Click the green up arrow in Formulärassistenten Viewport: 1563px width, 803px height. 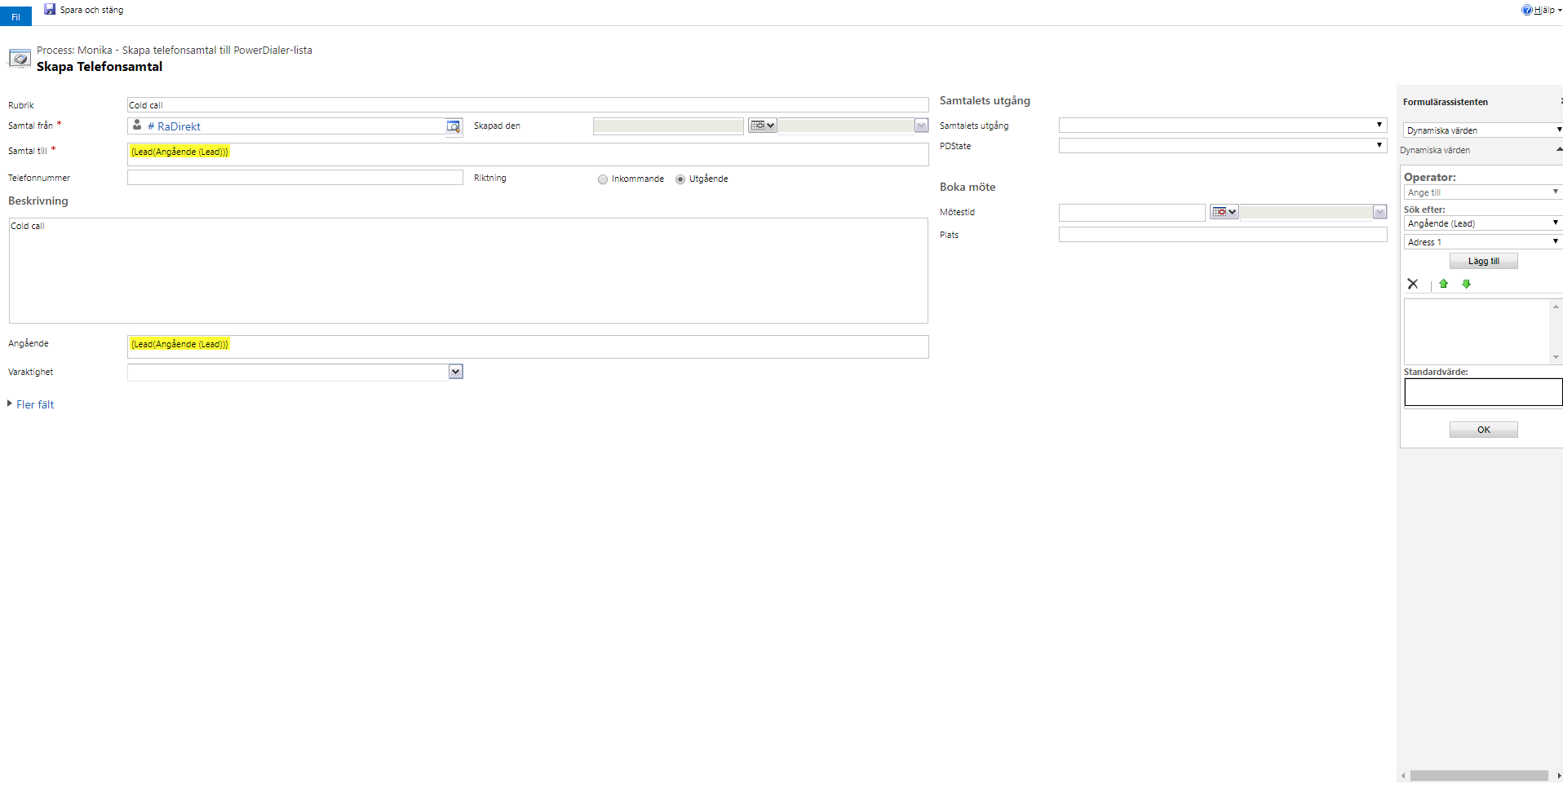tap(1444, 284)
